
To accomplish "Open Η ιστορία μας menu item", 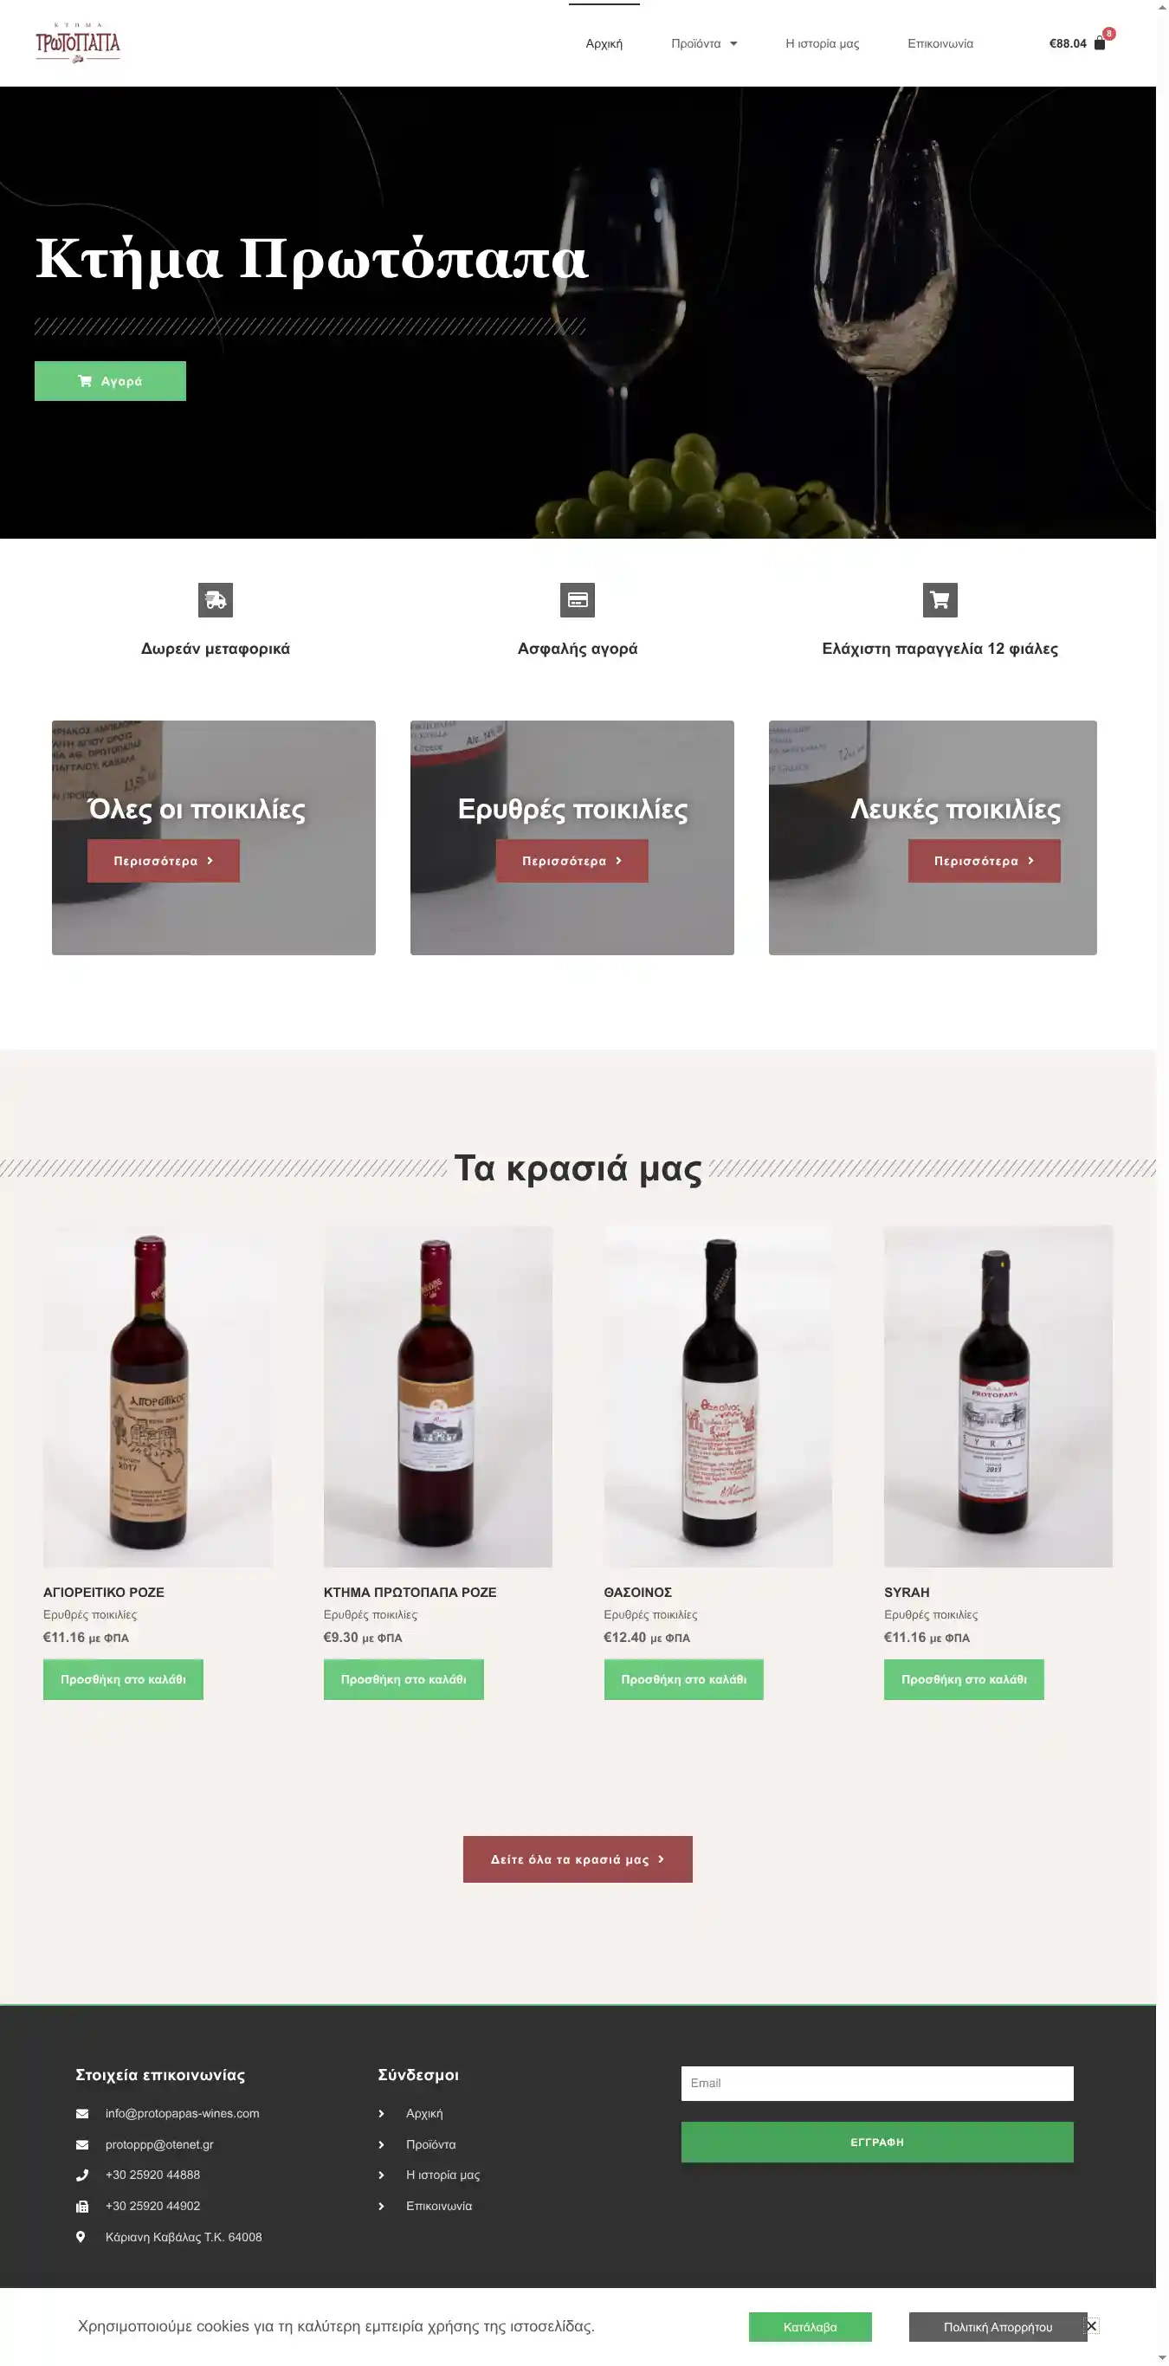I will tap(822, 43).
